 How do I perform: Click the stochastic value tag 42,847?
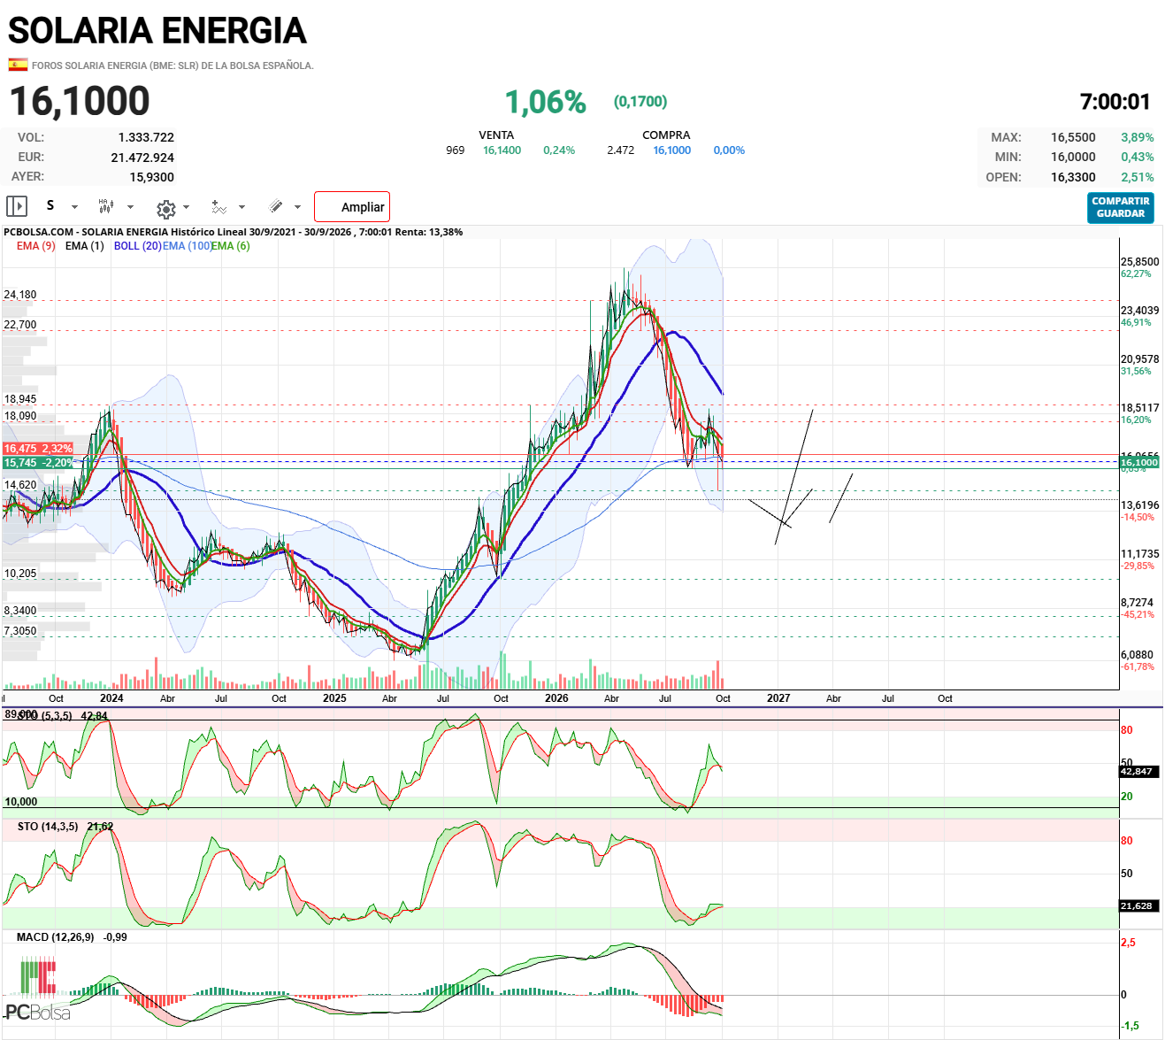[1137, 772]
